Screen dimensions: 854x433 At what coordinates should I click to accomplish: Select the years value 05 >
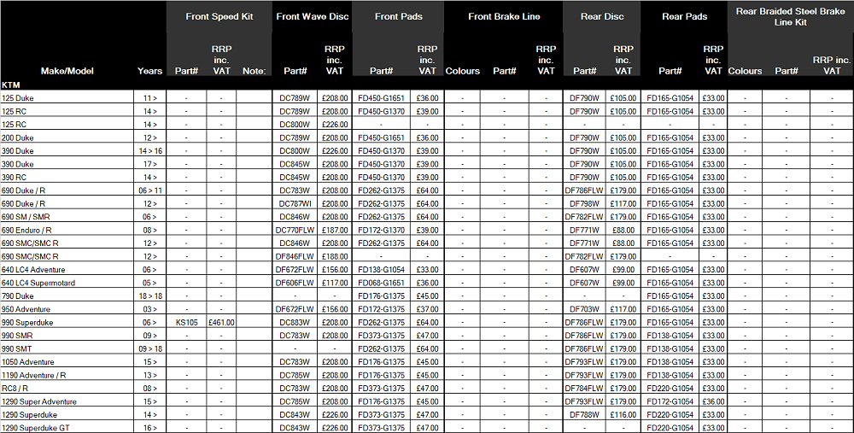coord(149,284)
